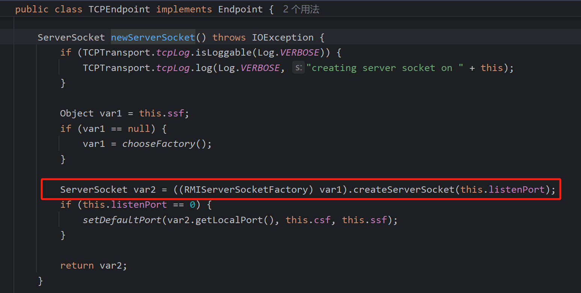Image resolution: width=581 pixels, height=293 pixels.
Task: Click the ssf field in the Object var1 assignment
Action: pos(176,113)
